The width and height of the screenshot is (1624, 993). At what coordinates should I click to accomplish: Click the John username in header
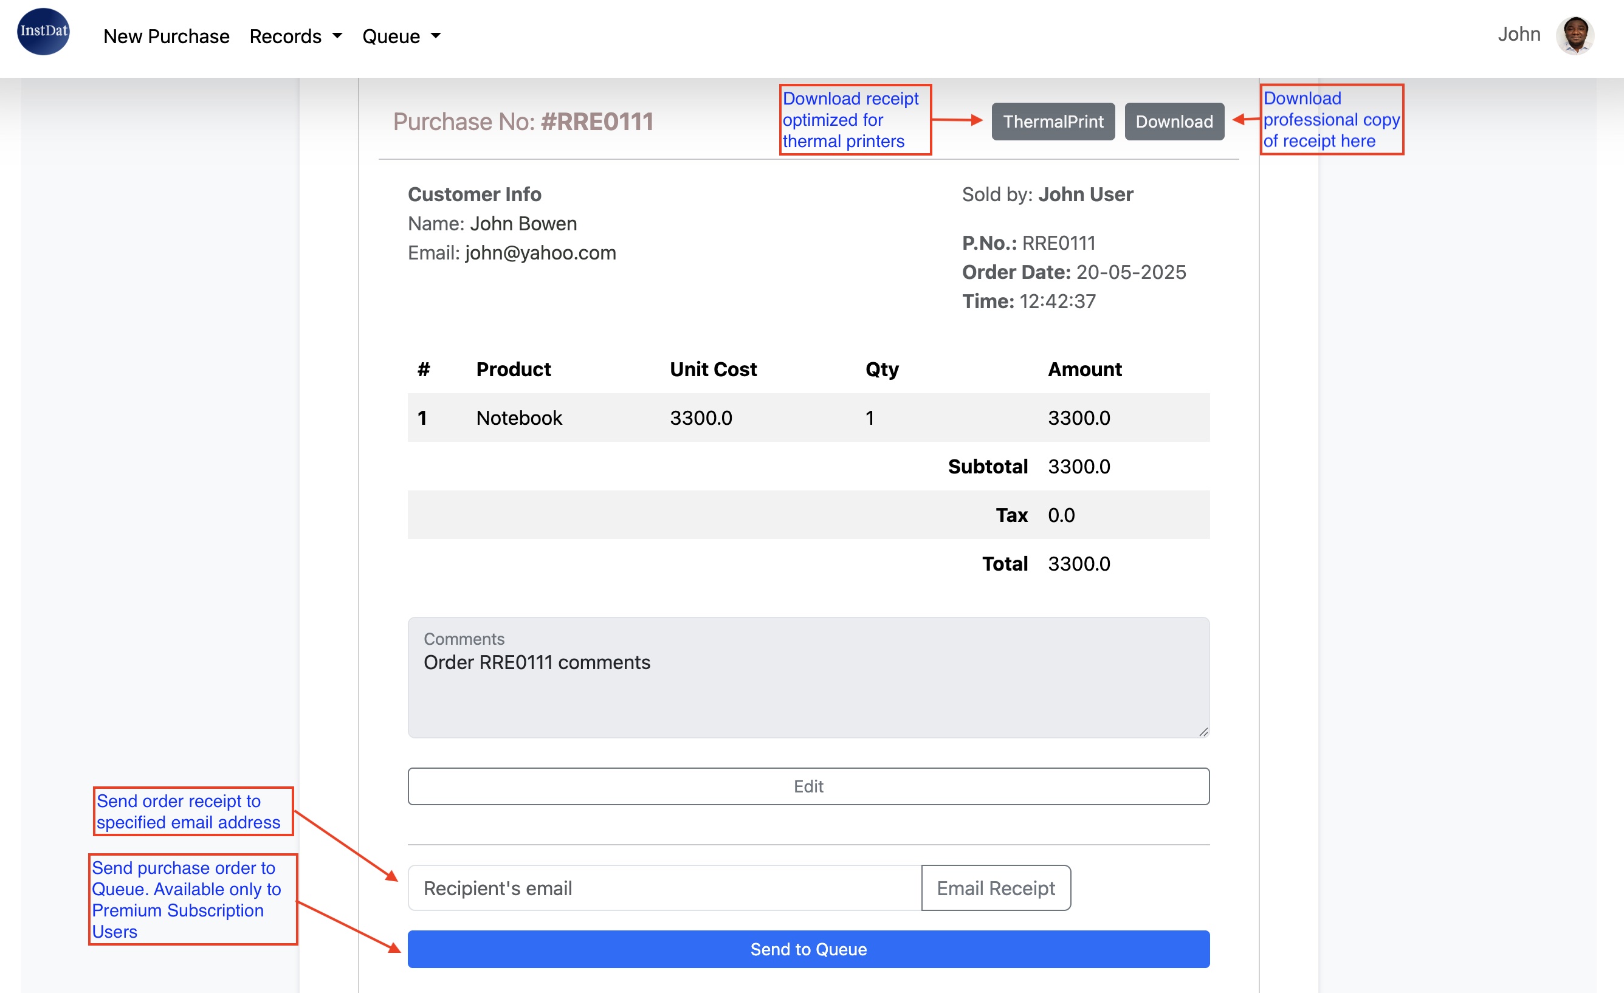click(x=1518, y=34)
